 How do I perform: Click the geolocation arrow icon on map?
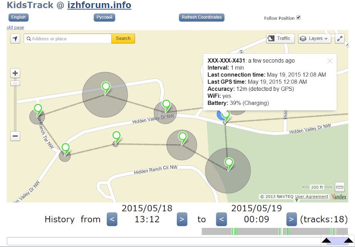[x=15, y=39]
